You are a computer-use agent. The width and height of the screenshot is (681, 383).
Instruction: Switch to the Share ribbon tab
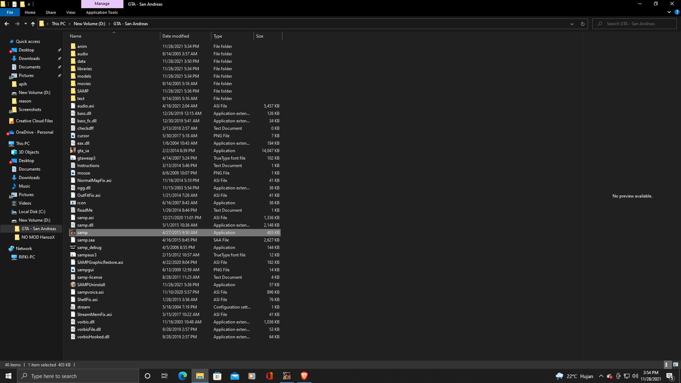[x=51, y=12]
